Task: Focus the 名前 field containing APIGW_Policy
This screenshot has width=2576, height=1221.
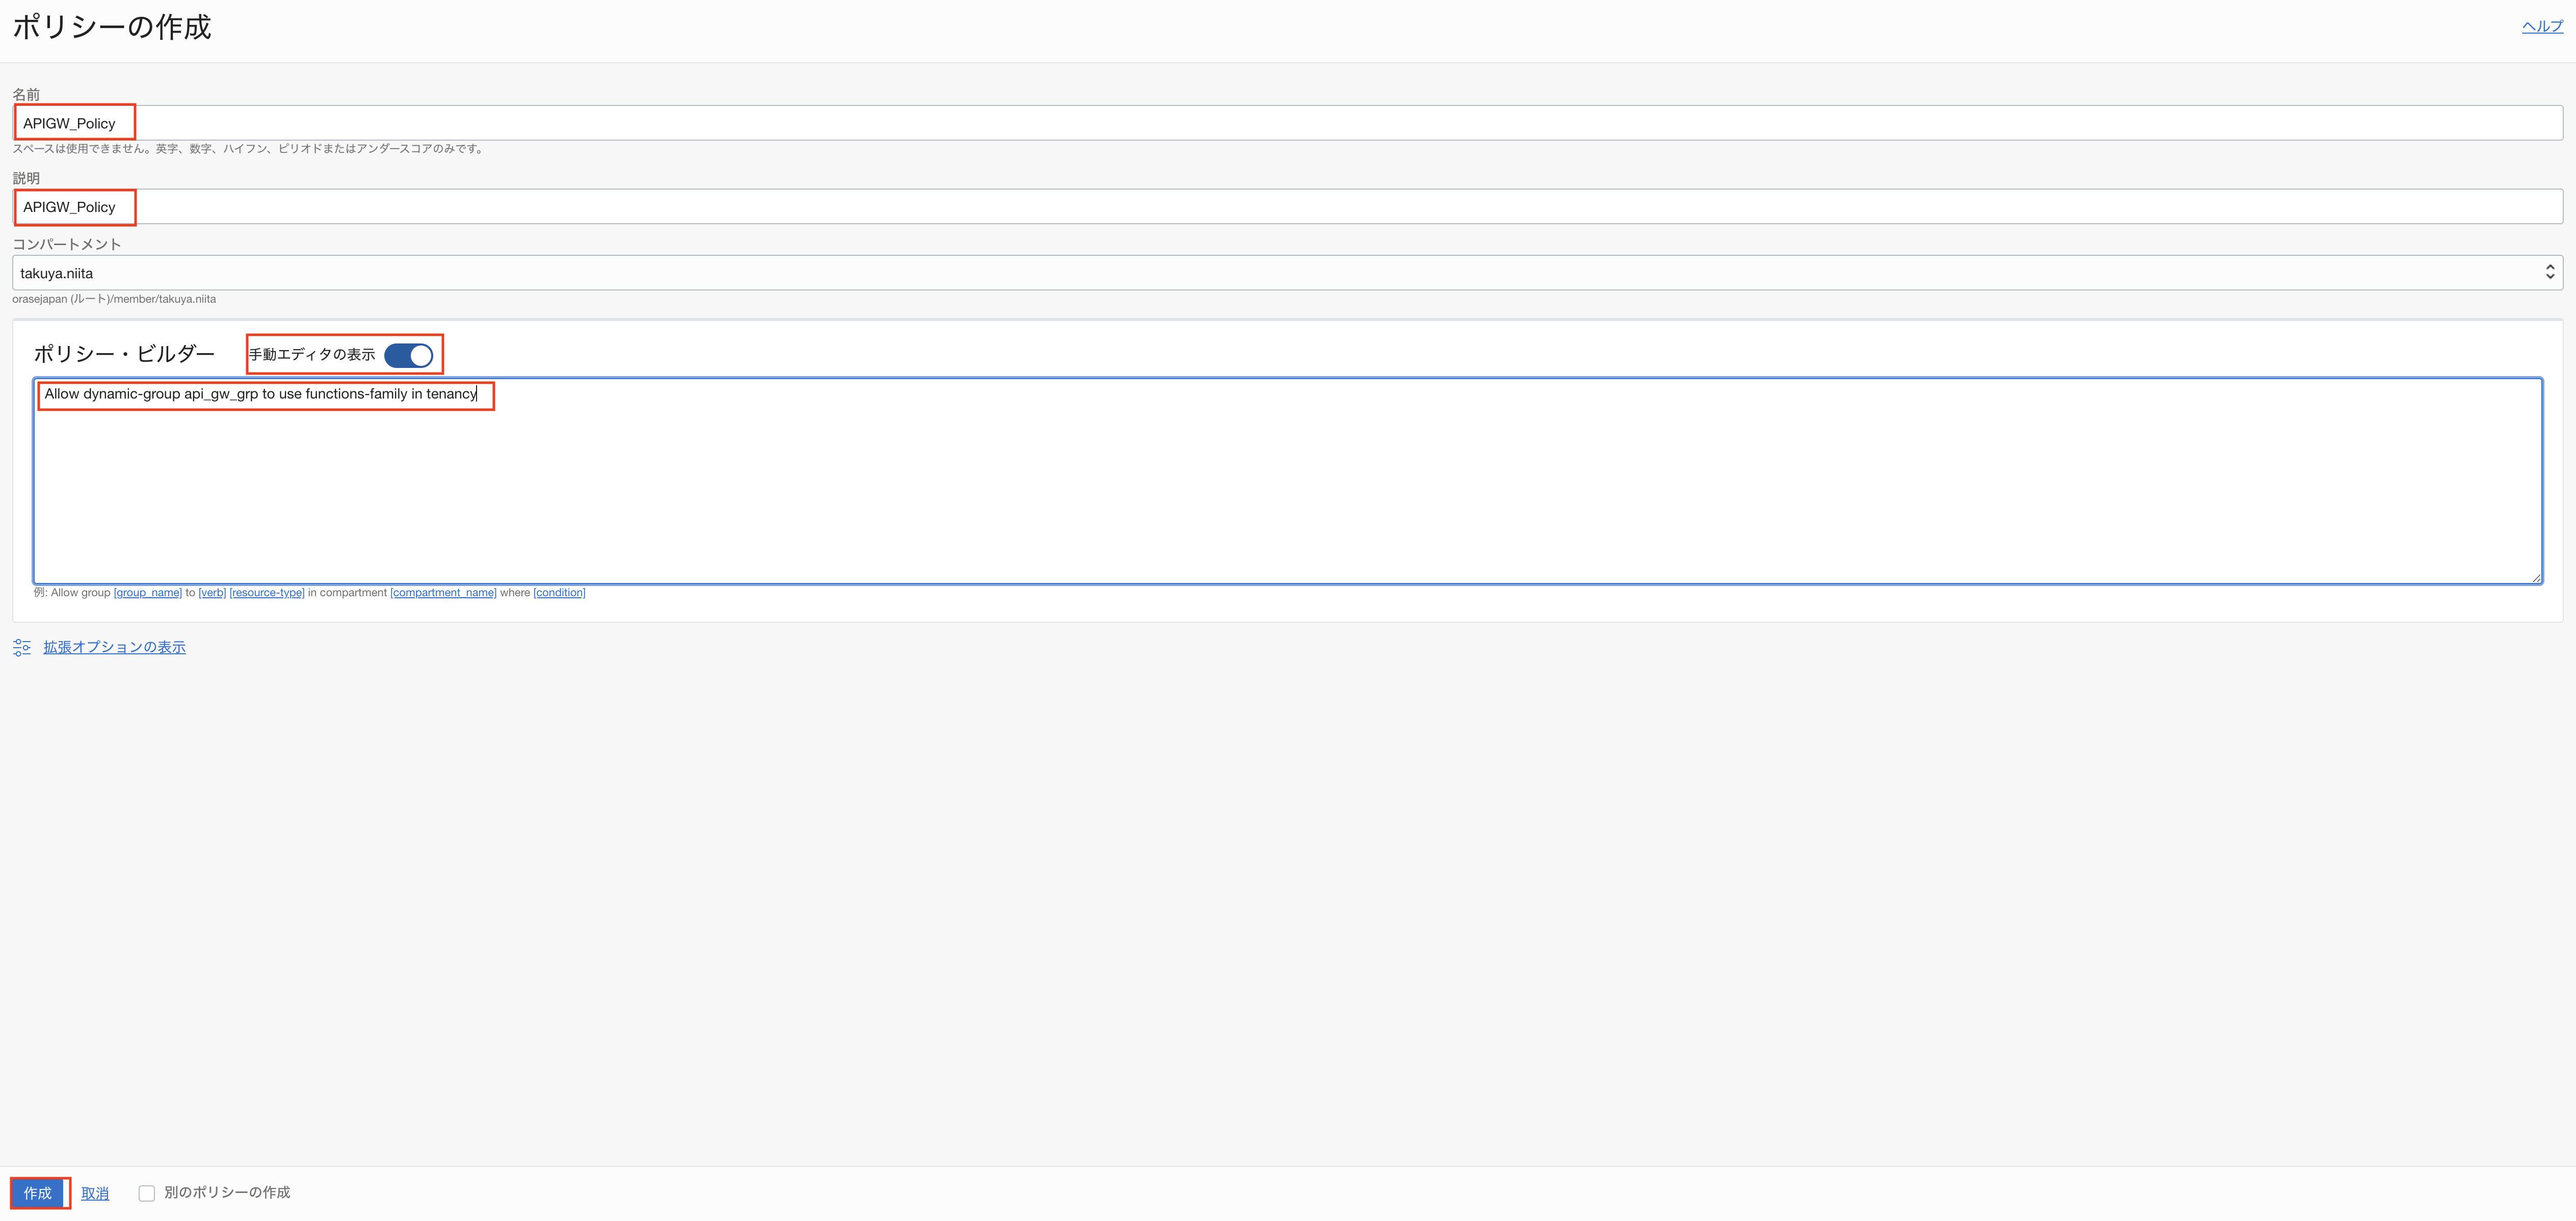Action: (1280, 123)
